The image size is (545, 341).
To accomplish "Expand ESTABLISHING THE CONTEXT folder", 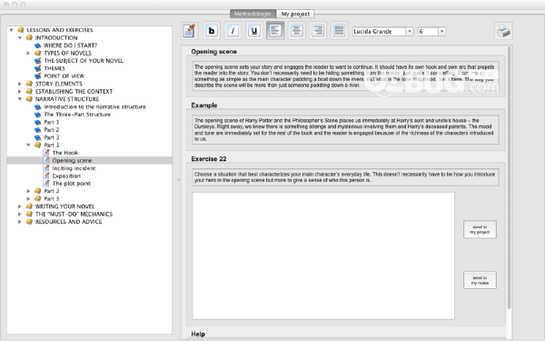I will [20, 91].
